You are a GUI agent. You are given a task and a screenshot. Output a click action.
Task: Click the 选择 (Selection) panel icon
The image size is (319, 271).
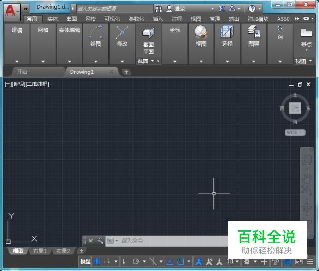[x=227, y=32]
